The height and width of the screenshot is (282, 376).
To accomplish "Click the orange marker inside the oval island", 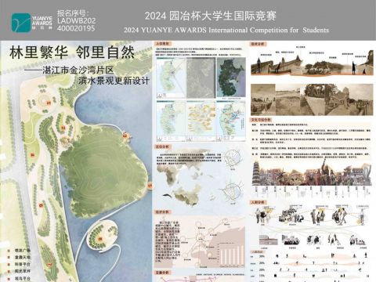I will 100,239.
